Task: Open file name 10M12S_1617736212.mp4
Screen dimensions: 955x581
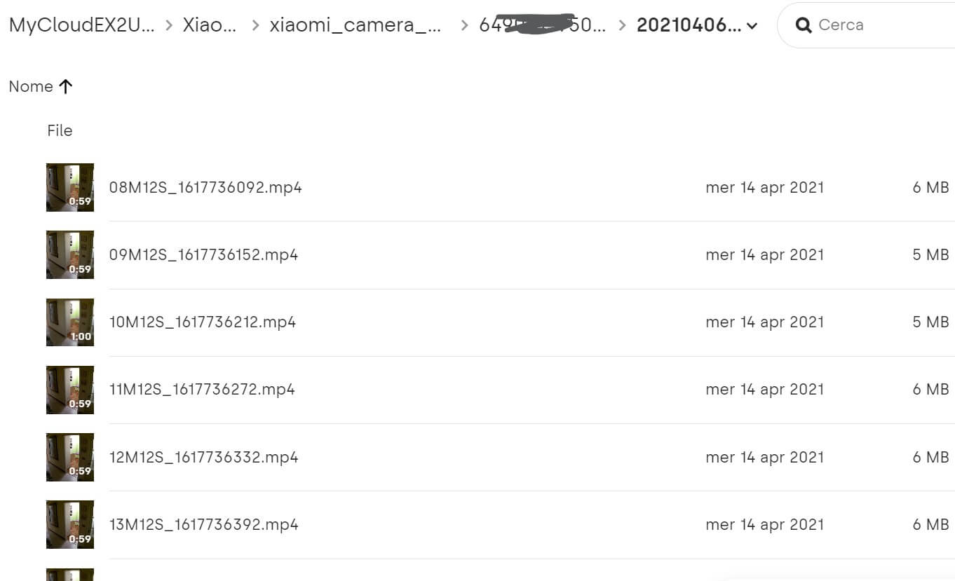Action: point(203,322)
